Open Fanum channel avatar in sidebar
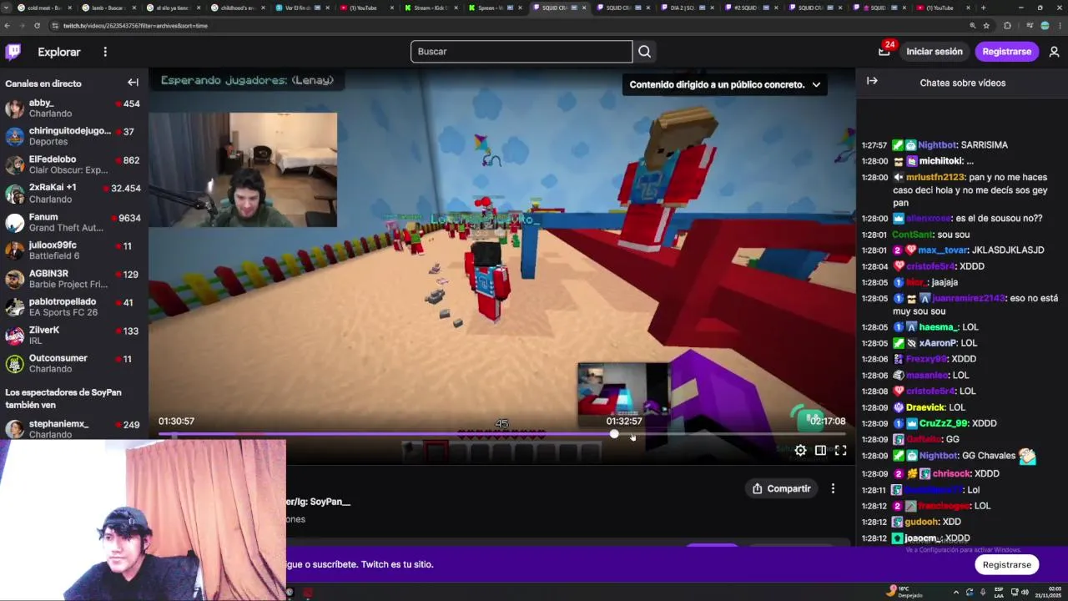 coord(14,223)
